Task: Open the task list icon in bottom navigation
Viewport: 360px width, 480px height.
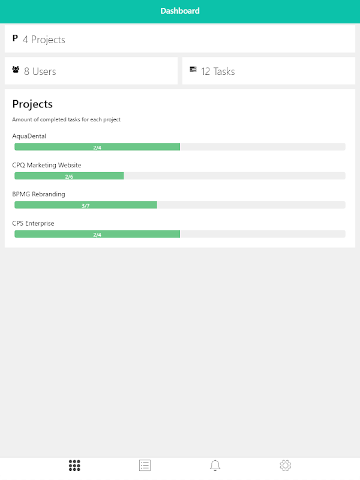Action: (145, 465)
